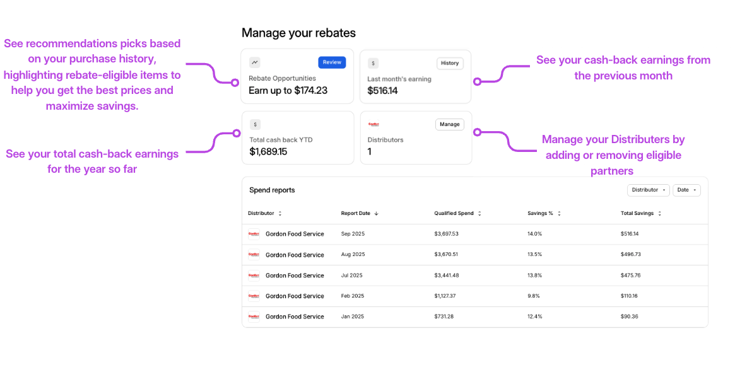
Task: Sort table by Total Savings column
Action: click(x=641, y=214)
